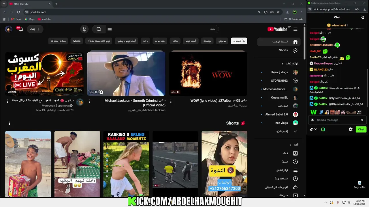The width and height of the screenshot is (369, 207).
Task: Click the Kick channel points icon
Action: point(313,129)
